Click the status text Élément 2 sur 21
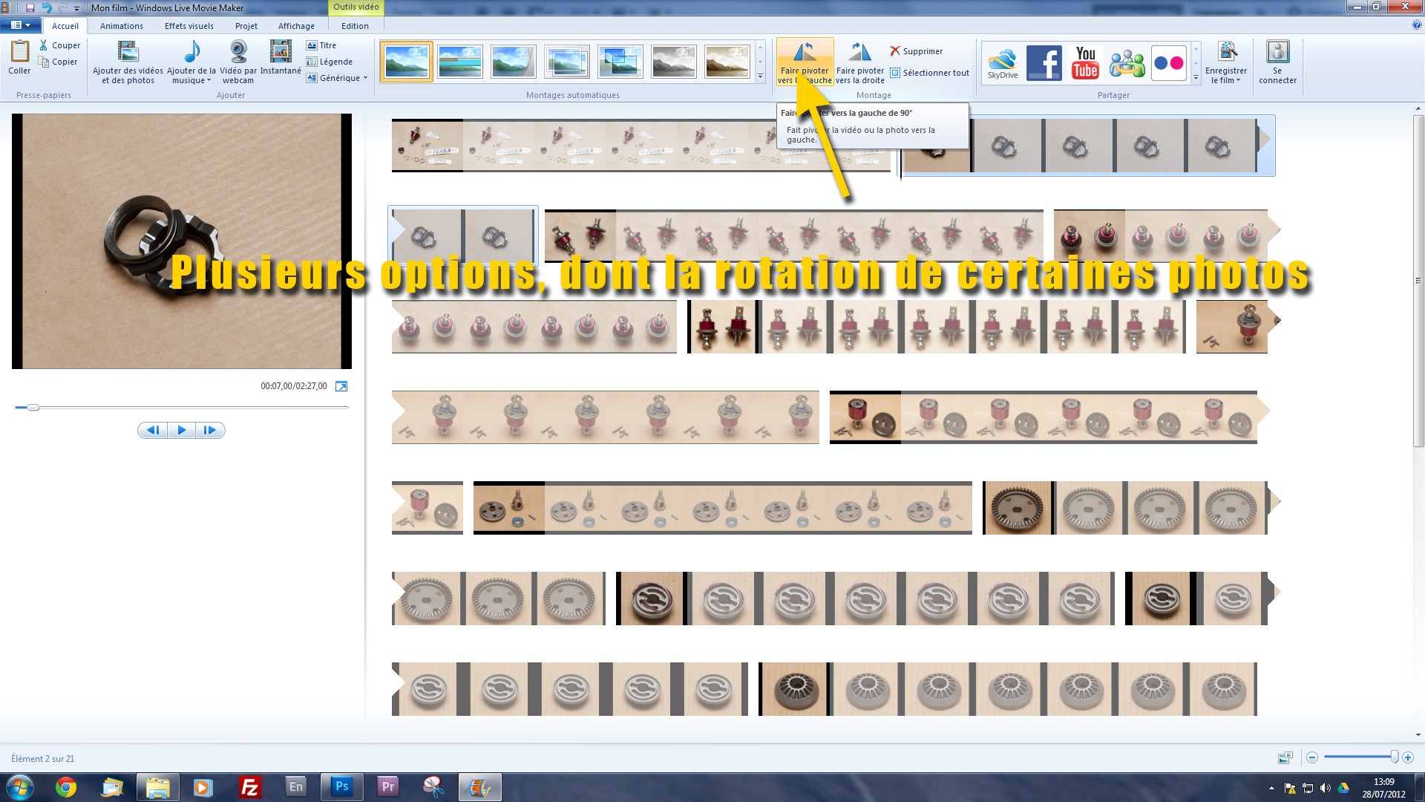 [42, 758]
